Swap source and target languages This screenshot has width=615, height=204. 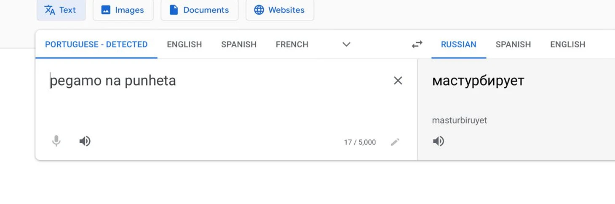click(417, 44)
